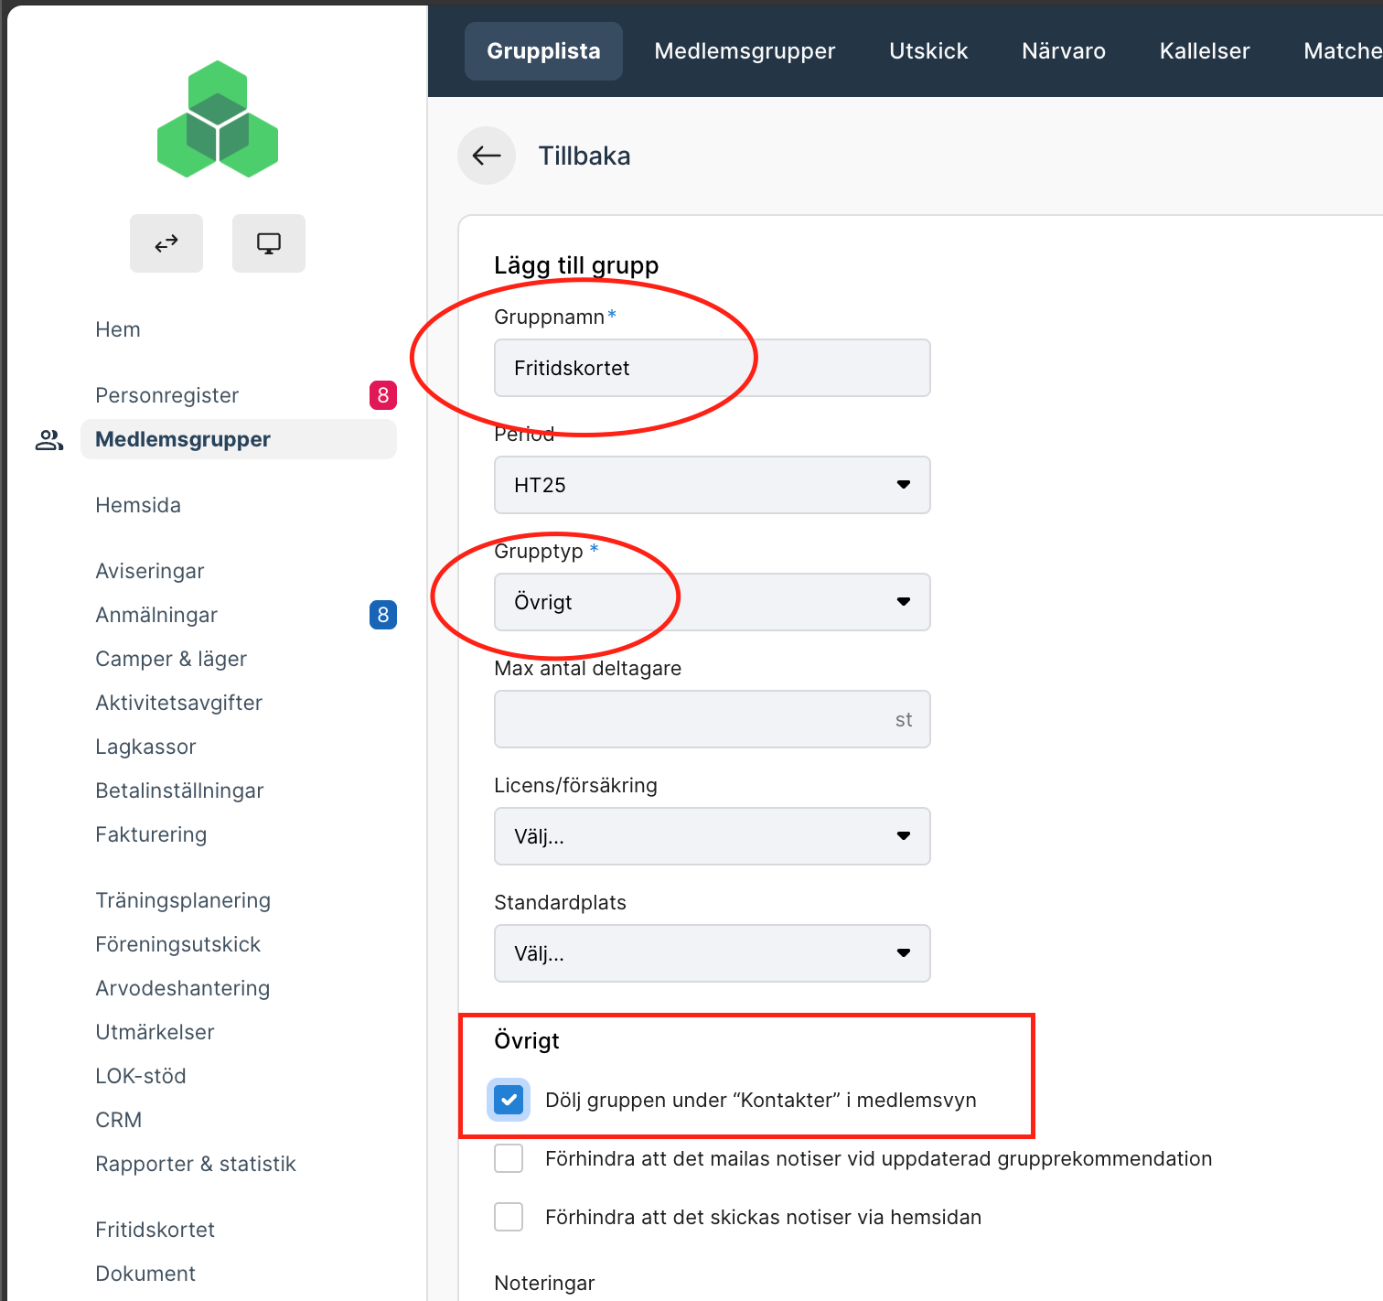
Task: Open Betalinställningar in the sidebar
Action: (179, 790)
